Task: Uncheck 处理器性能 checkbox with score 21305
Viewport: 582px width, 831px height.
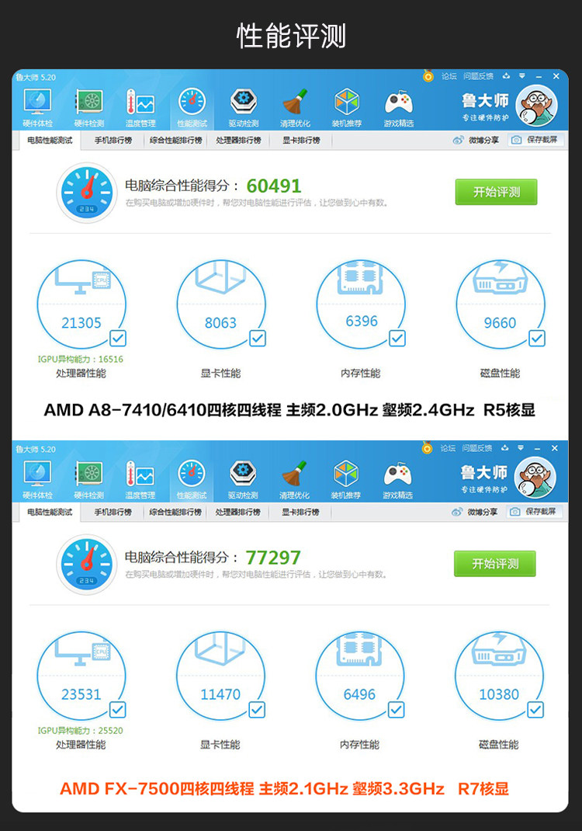Action: click(118, 338)
